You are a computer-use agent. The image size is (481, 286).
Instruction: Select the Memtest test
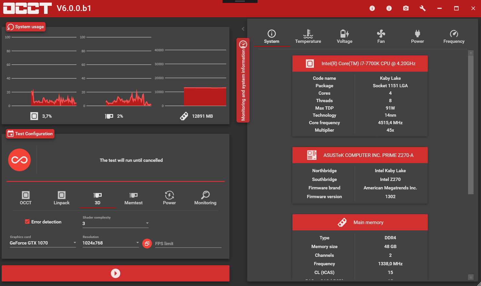click(133, 198)
